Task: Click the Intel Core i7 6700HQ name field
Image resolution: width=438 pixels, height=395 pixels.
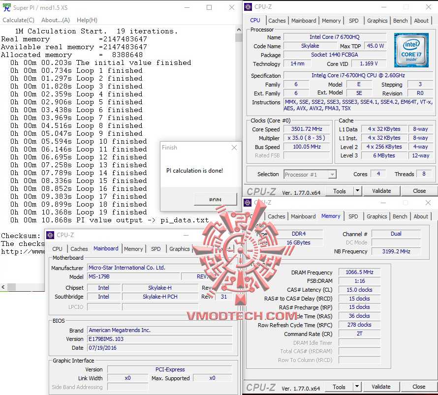Action: coord(335,37)
